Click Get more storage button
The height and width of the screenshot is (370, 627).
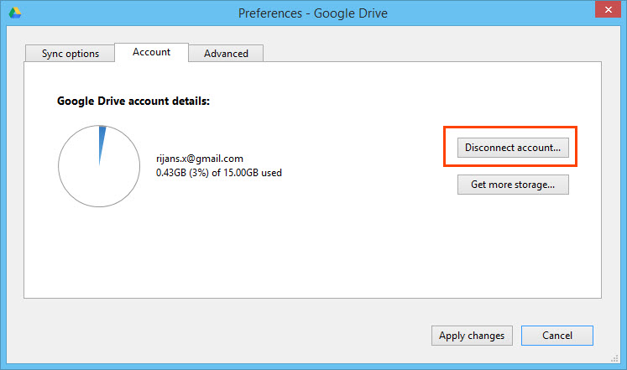click(x=513, y=185)
